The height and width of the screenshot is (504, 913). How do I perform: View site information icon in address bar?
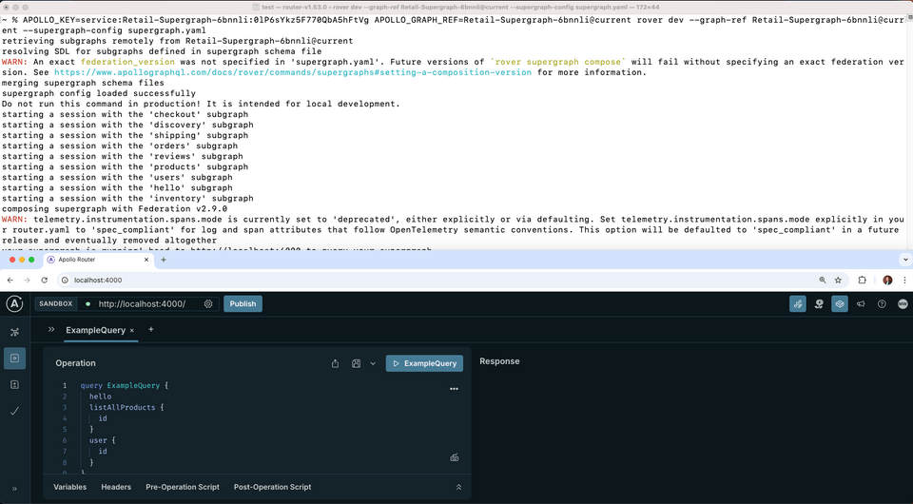pos(66,280)
